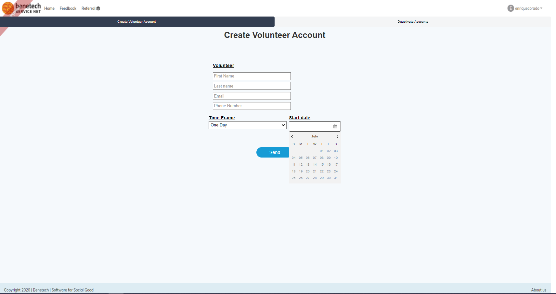The width and height of the screenshot is (556, 294).
Task: Focus the Phone Number field
Action: pos(252,106)
